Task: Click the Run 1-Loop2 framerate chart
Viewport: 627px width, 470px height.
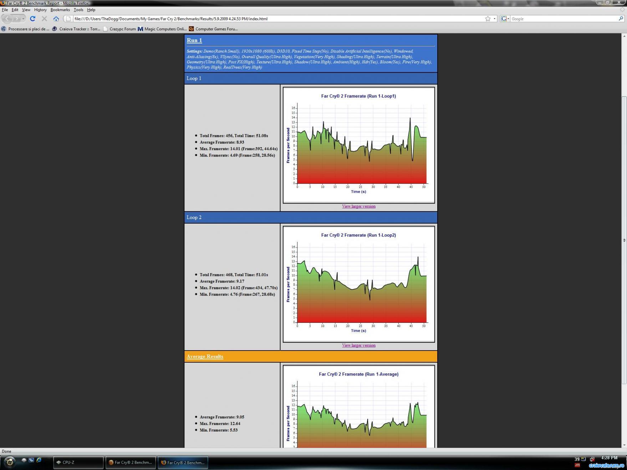Action: [359, 284]
